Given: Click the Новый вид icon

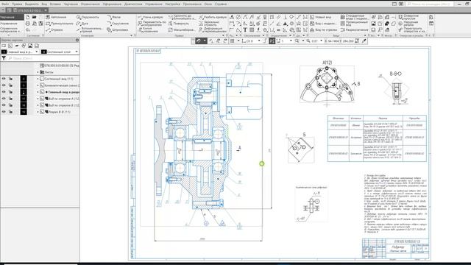Looking at the screenshot, I should (x=312, y=17).
